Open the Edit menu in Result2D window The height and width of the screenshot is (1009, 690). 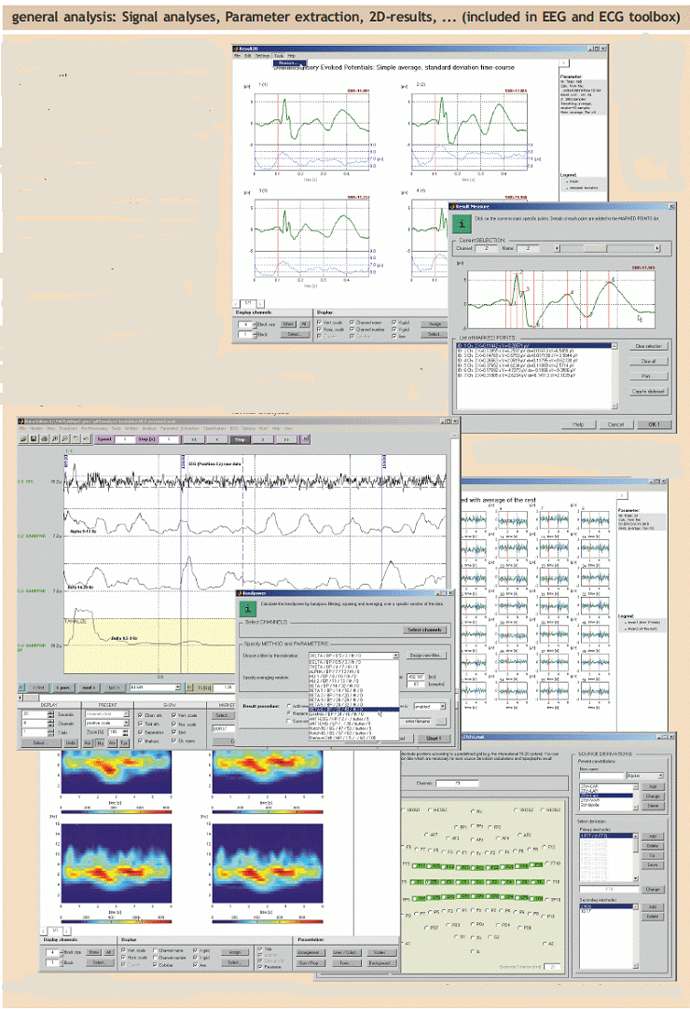coord(248,56)
